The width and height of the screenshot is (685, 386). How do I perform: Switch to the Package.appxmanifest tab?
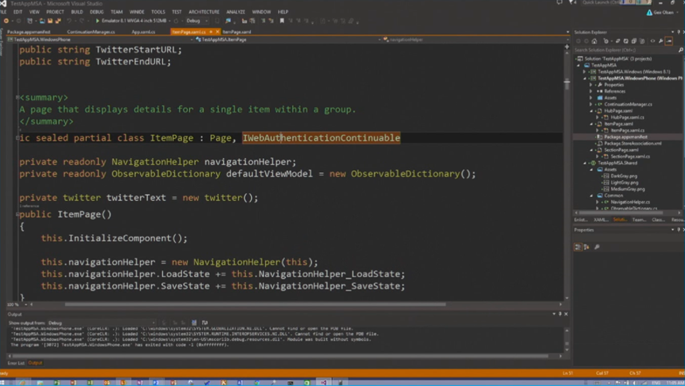pos(29,32)
